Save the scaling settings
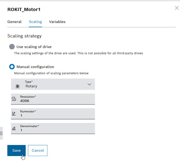This screenshot has width=180, height=165. 16,150
